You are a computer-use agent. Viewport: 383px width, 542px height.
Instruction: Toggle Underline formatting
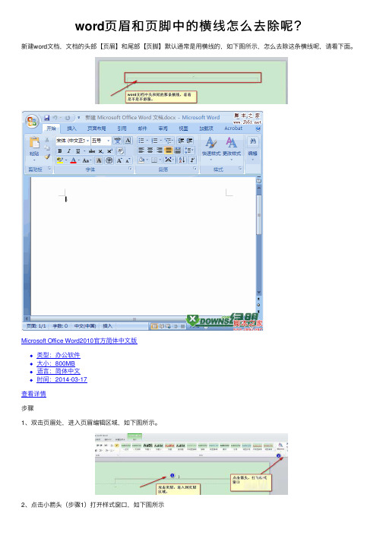[78, 151]
